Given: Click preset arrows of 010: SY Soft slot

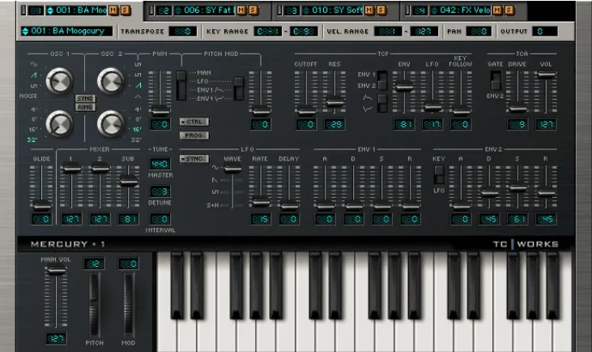Looking at the screenshot, I should pos(306,11).
